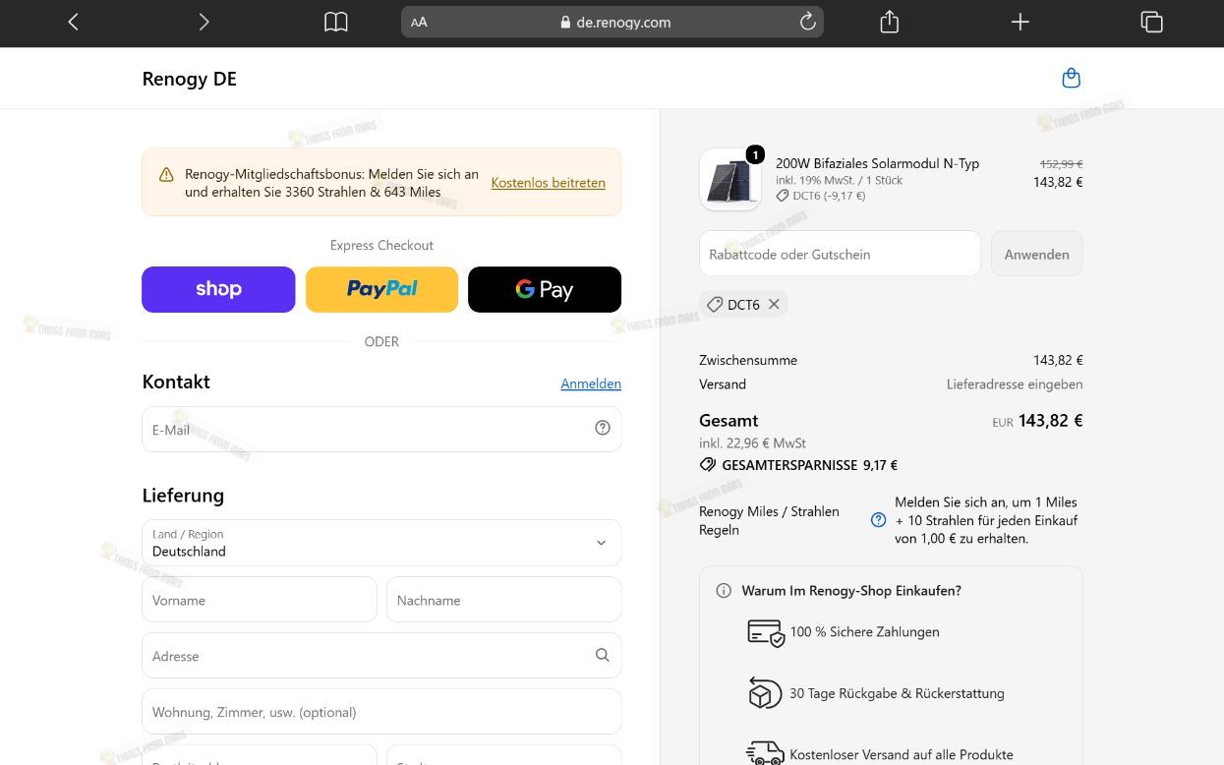This screenshot has width=1224, height=765.
Task: Pay with Google Pay button
Action: click(x=545, y=289)
